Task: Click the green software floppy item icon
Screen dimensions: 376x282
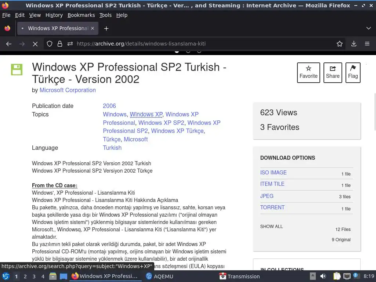Action: click(x=17, y=69)
